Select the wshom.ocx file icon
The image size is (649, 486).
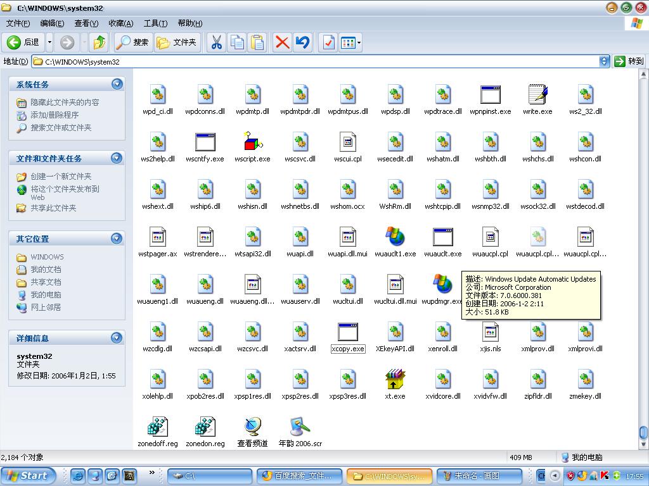pyautogui.click(x=348, y=189)
